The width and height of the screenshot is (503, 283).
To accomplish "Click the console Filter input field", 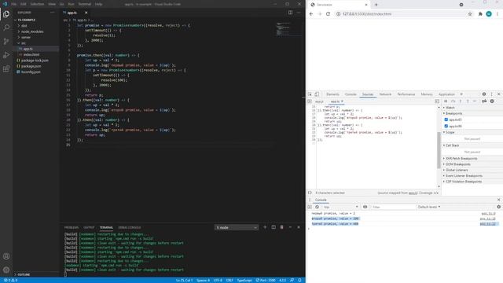I will (x=393, y=207).
